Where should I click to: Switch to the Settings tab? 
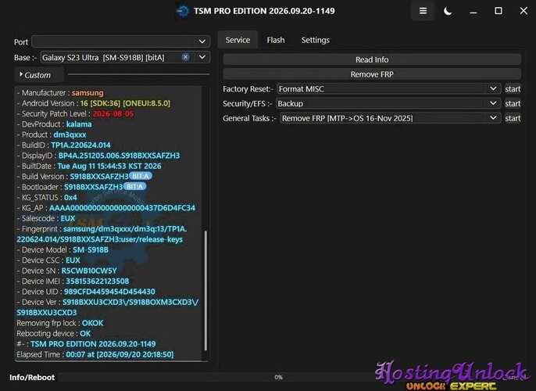point(315,40)
